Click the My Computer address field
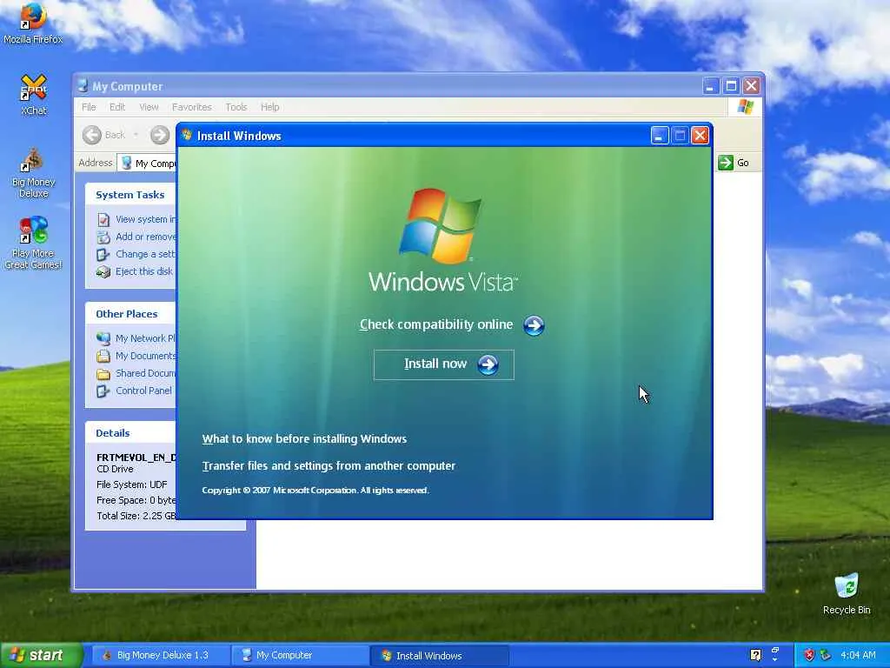This screenshot has width=890, height=668. coord(148,163)
